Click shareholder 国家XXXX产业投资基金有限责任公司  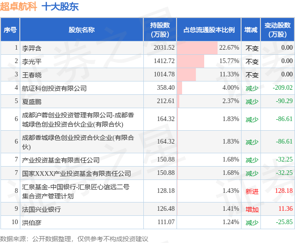coord(77,173)
